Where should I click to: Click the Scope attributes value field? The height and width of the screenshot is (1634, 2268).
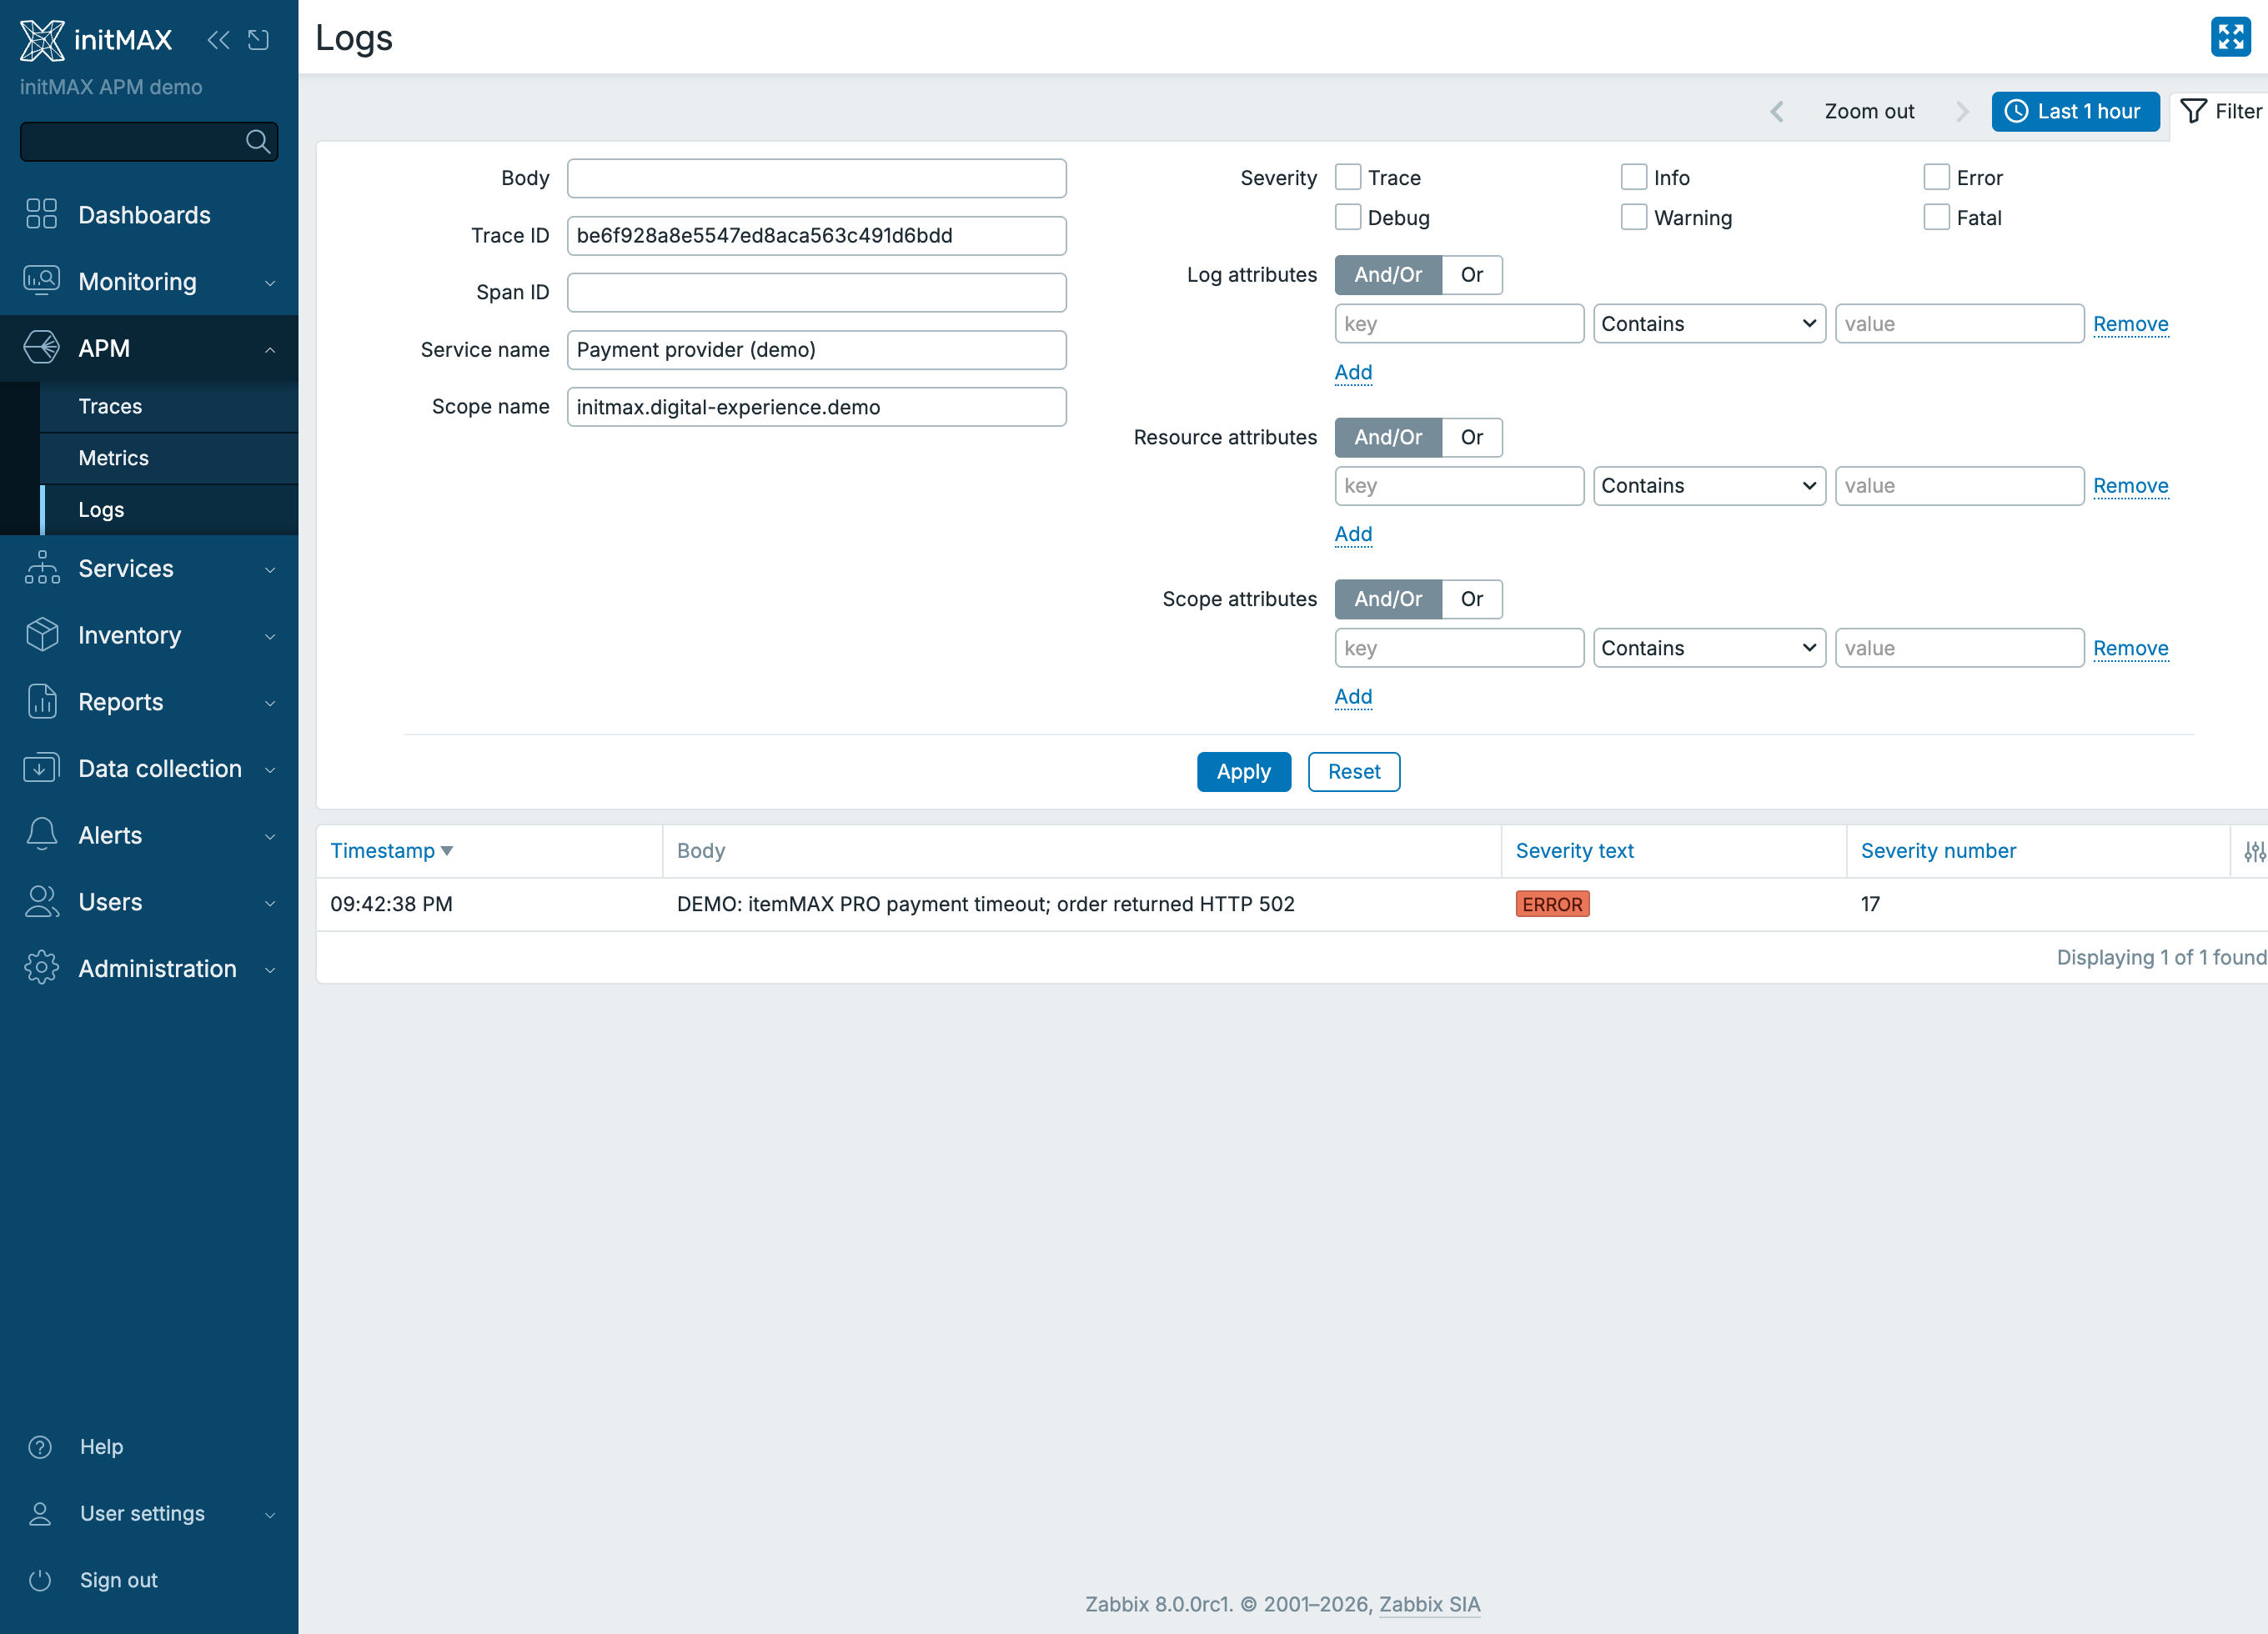tap(1959, 648)
